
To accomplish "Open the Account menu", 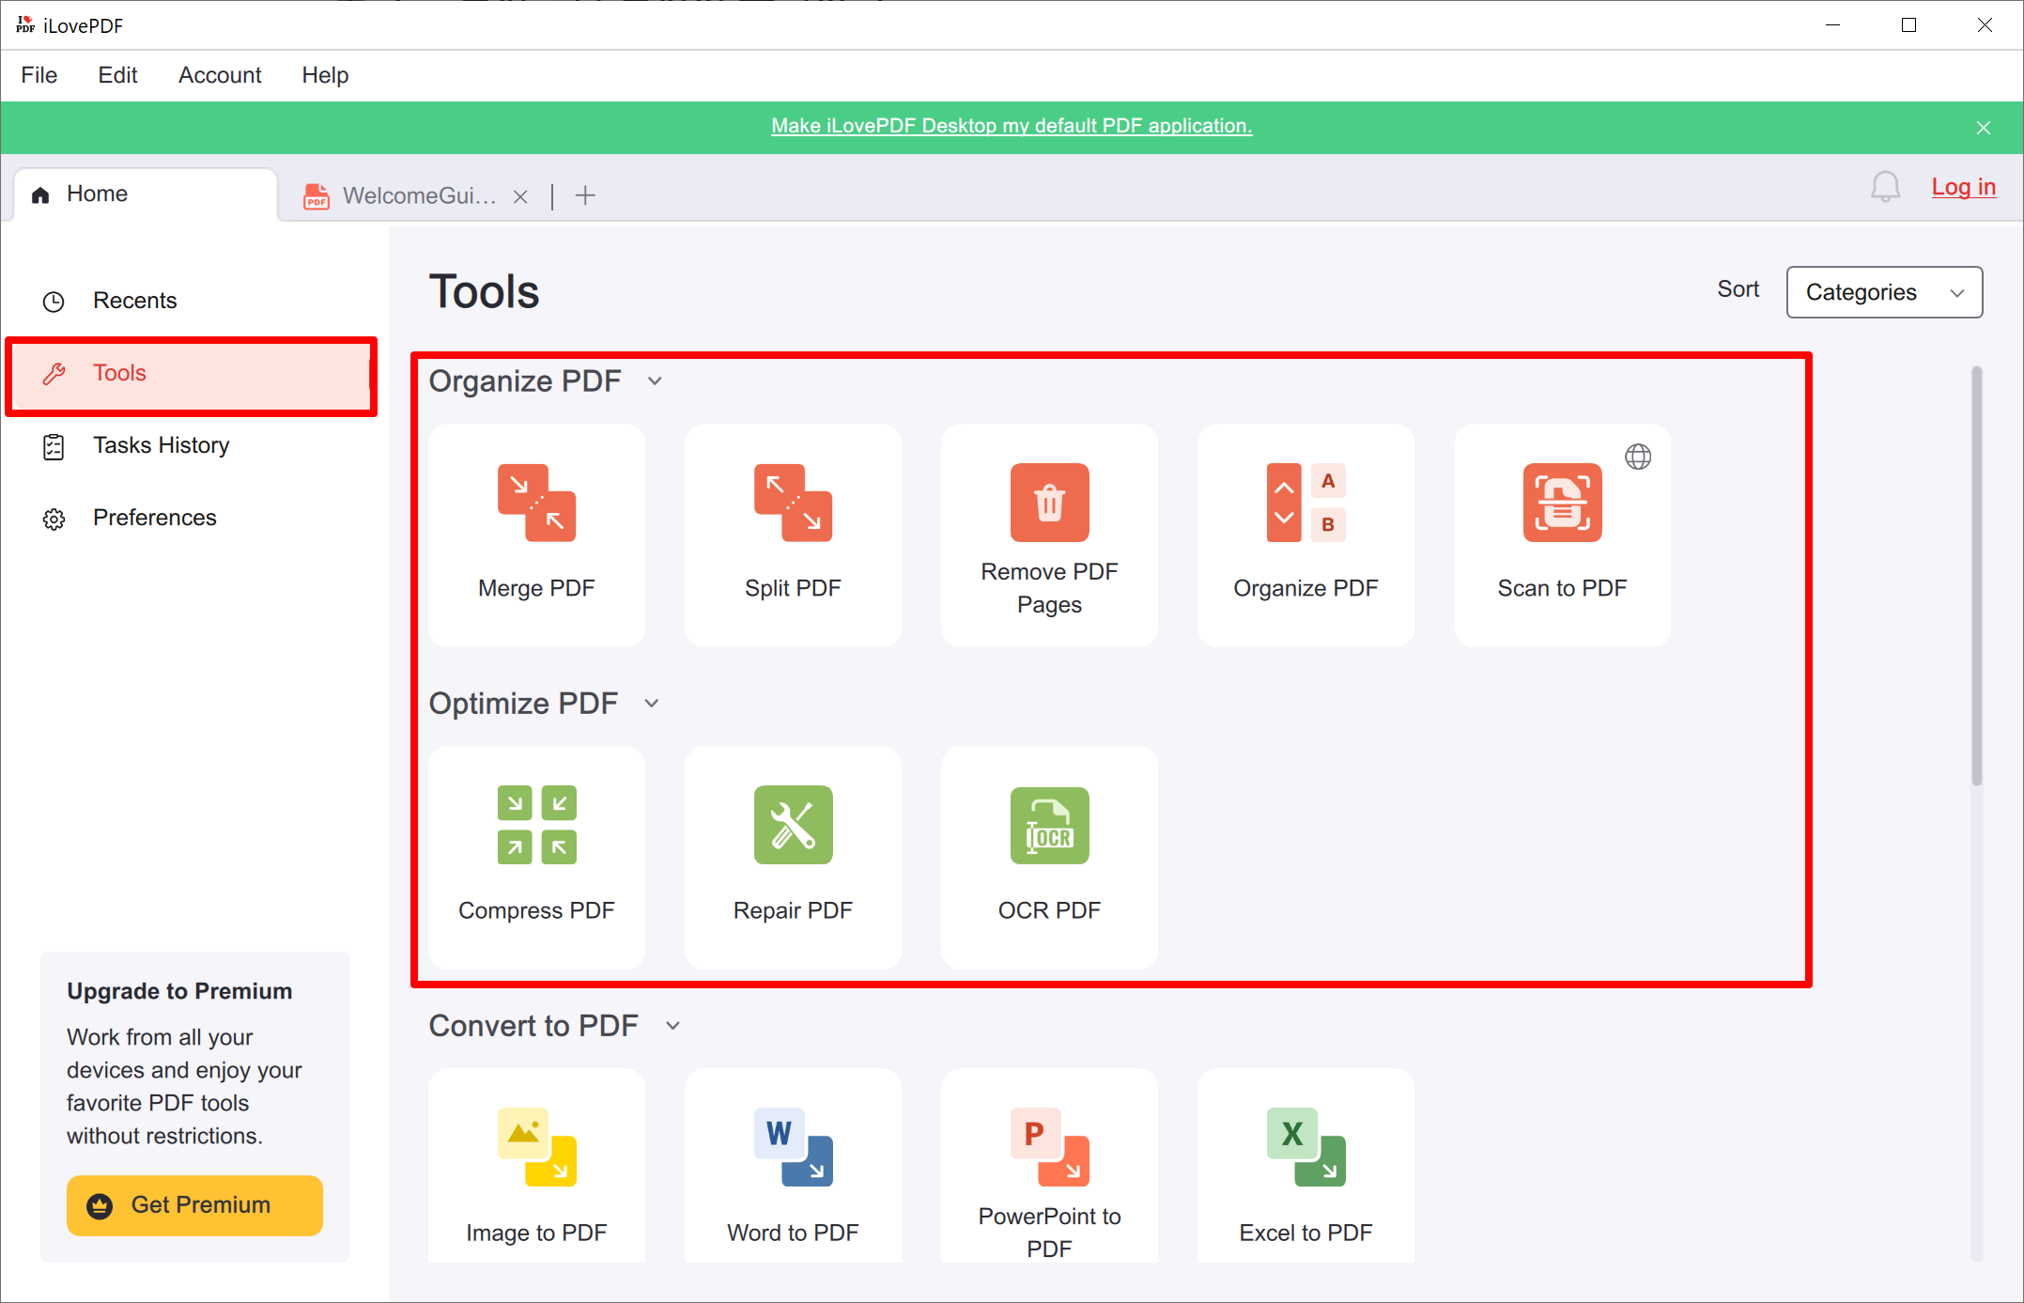I will [x=220, y=74].
